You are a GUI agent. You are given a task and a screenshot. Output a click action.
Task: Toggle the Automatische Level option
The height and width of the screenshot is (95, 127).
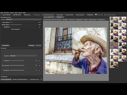[35, 79]
